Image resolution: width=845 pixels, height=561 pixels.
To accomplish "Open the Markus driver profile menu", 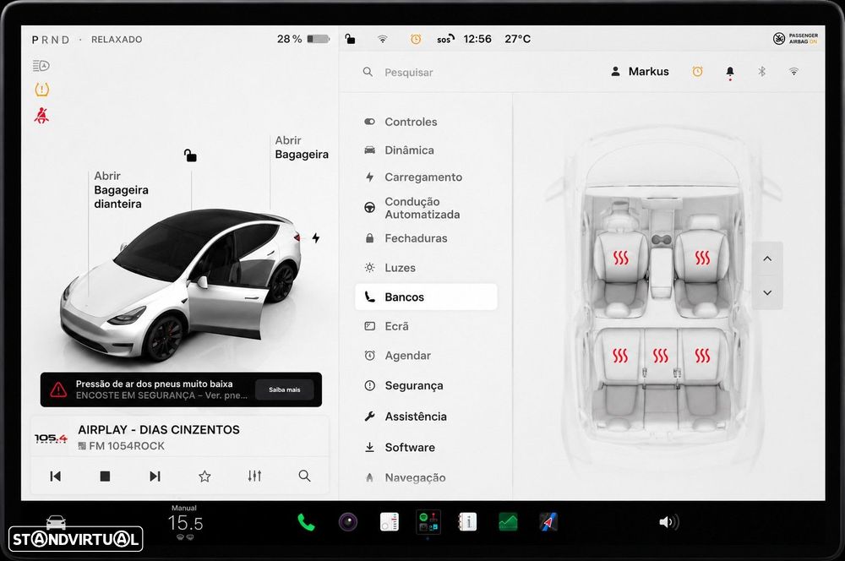I will pyautogui.click(x=640, y=71).
